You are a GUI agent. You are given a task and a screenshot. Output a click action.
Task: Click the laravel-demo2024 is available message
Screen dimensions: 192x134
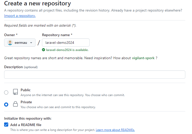(x=67, y=50)
